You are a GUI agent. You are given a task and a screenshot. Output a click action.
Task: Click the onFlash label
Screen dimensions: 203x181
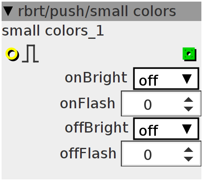click(87, 103)
